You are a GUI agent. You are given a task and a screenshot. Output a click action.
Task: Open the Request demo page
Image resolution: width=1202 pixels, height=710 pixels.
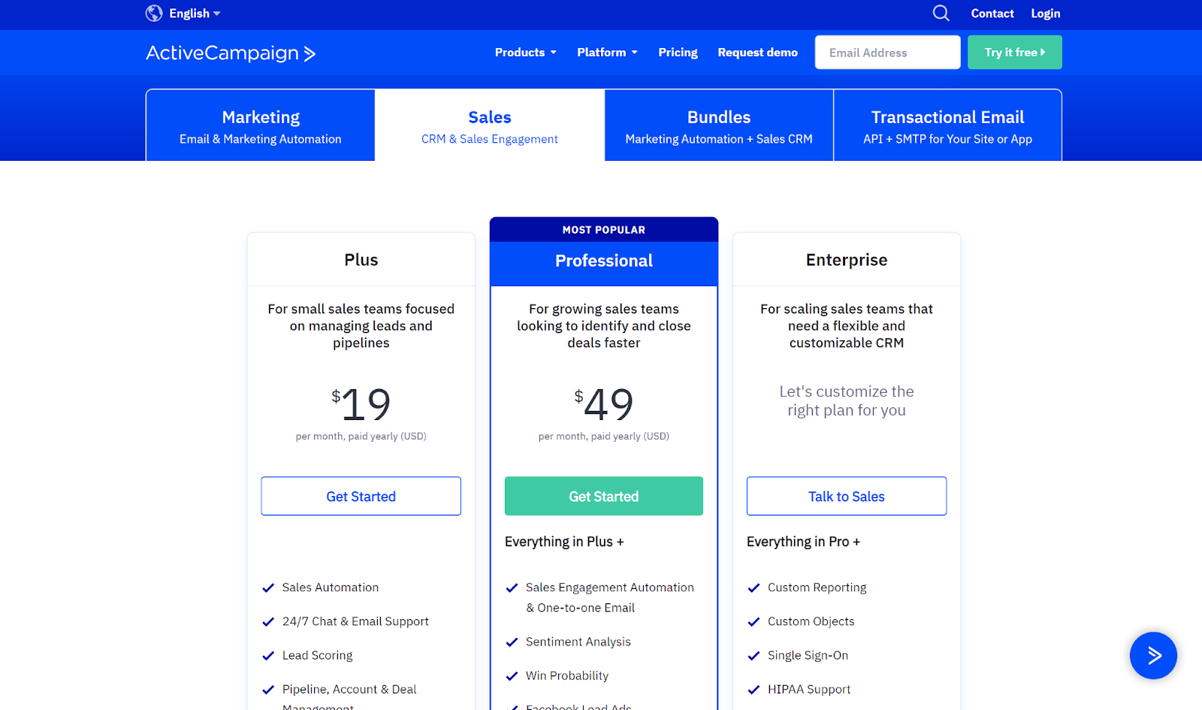[757, 53]
